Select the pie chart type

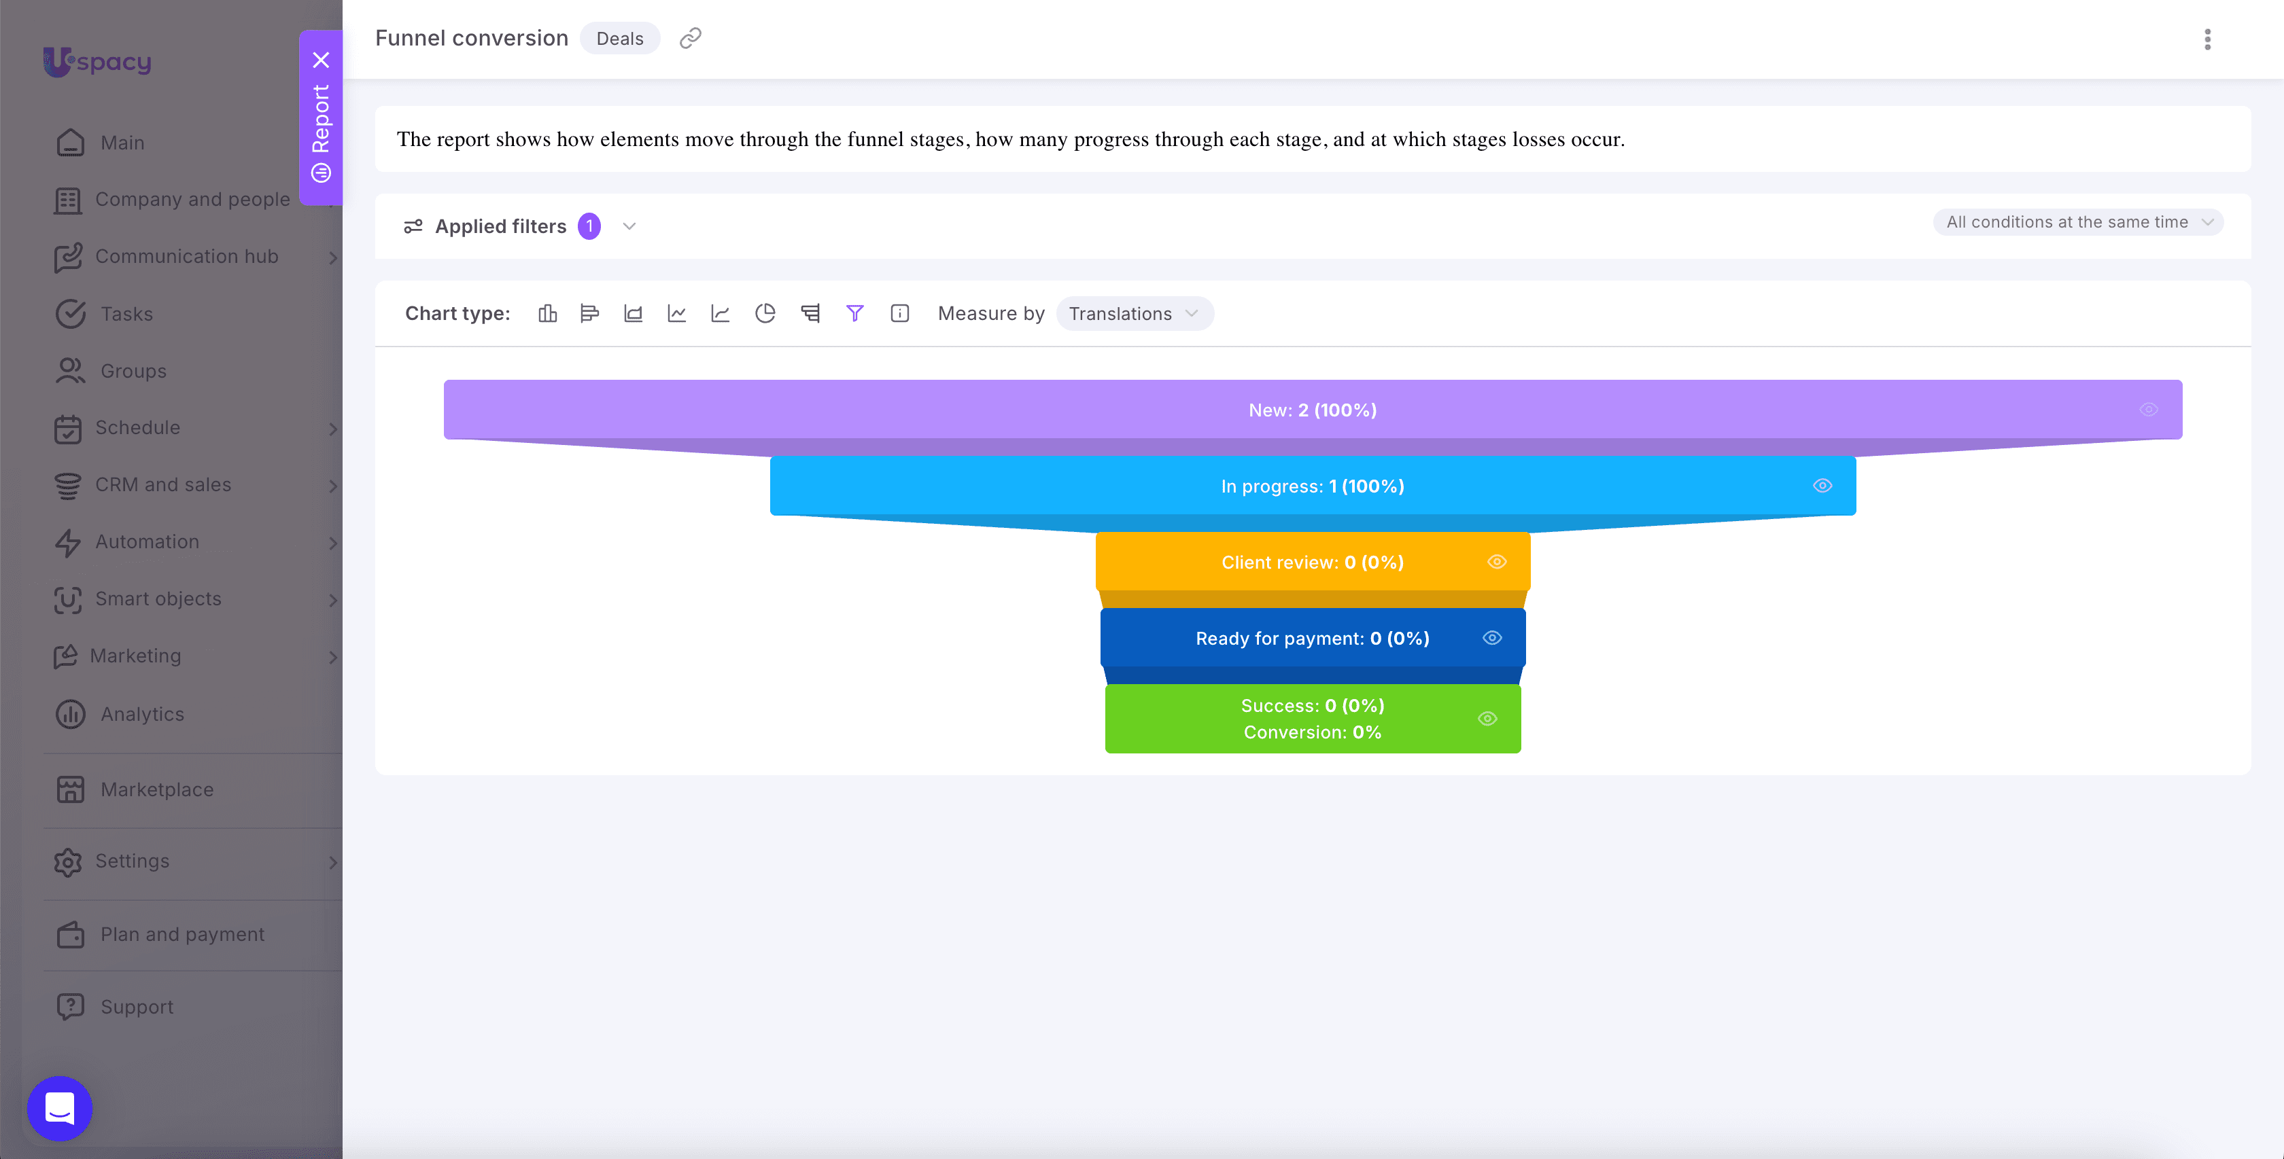[x=765, y=314]
